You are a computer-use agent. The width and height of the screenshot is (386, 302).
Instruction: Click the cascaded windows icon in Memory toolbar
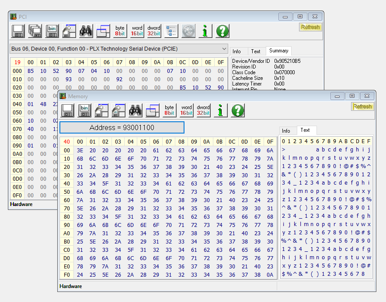(153, 110)
